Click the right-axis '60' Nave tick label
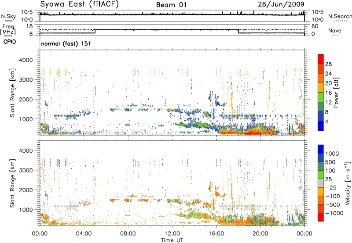This screenshot has width=352, height=243. click(x=315, y=26)
